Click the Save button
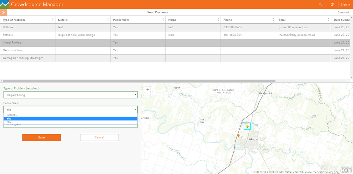The width and height of the screenshot is (353, 174). pyautogui.click(x=41, y=137)
